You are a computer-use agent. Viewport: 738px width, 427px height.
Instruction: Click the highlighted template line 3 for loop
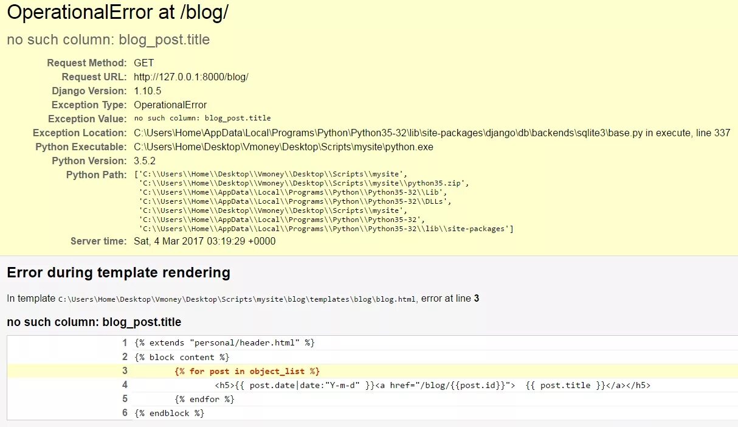(247, 371)
